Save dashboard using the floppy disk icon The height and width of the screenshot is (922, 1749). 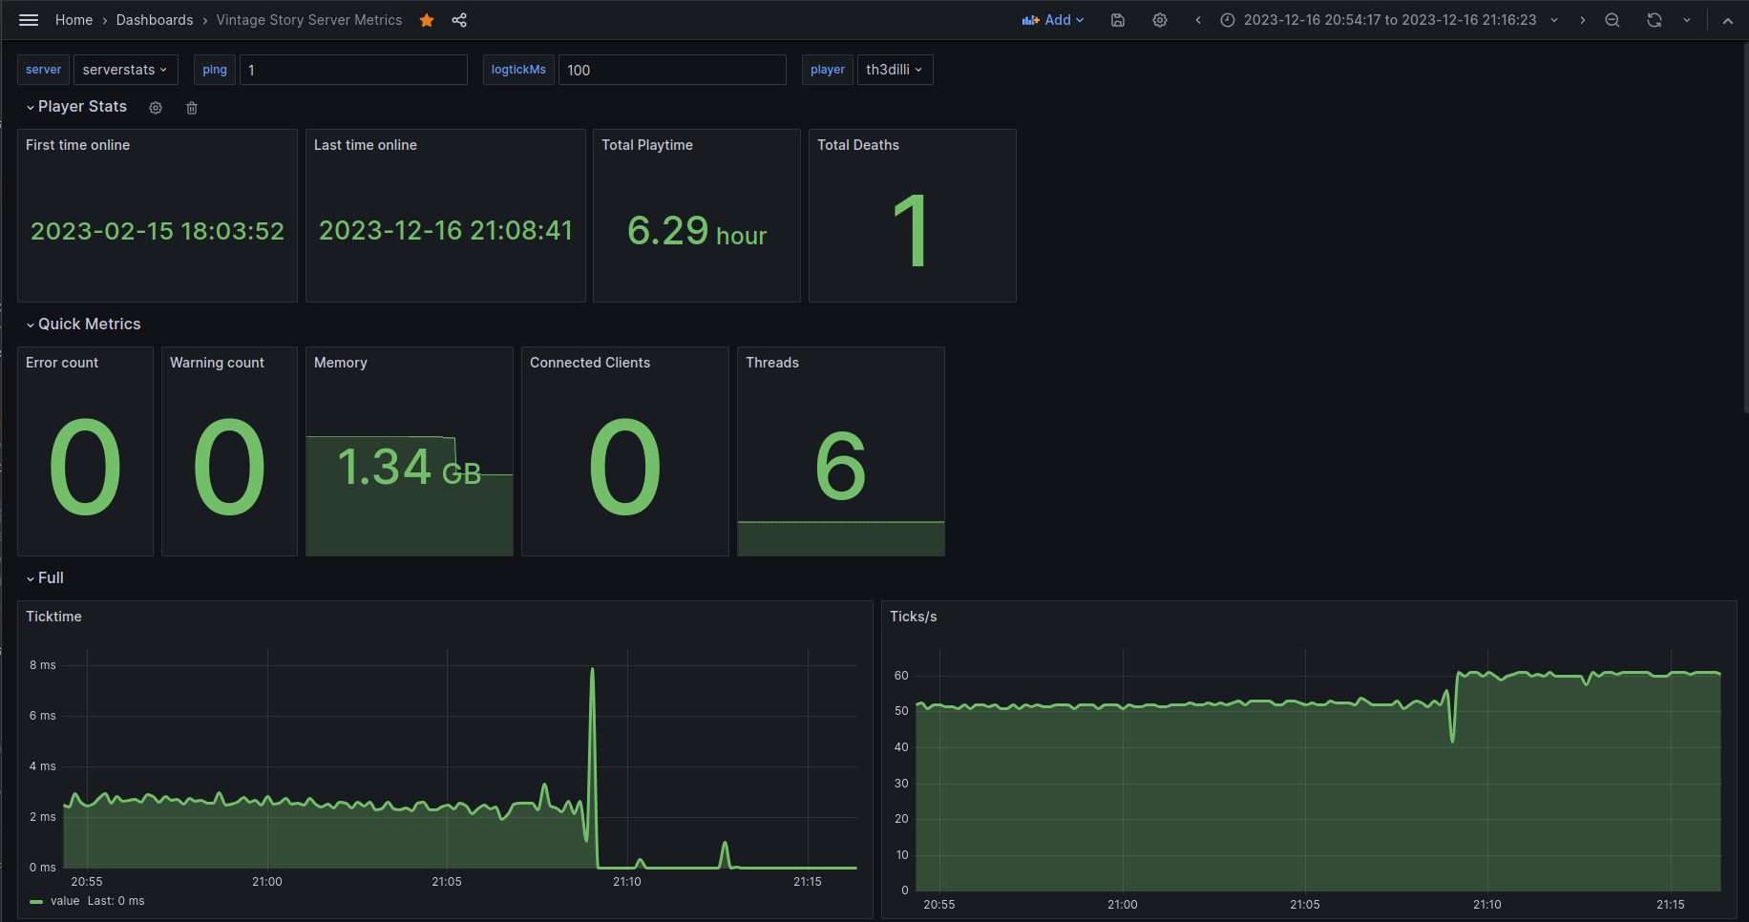[1118, 20]
